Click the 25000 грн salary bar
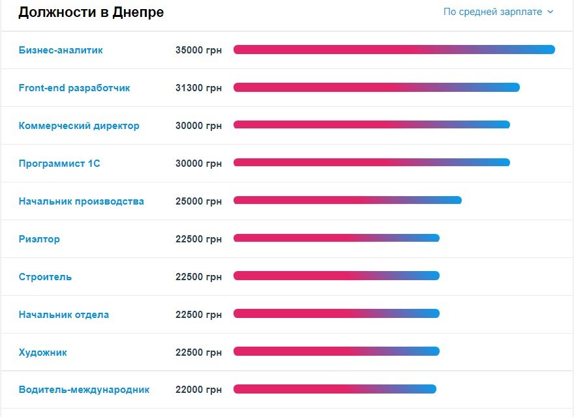 point(347,200)
